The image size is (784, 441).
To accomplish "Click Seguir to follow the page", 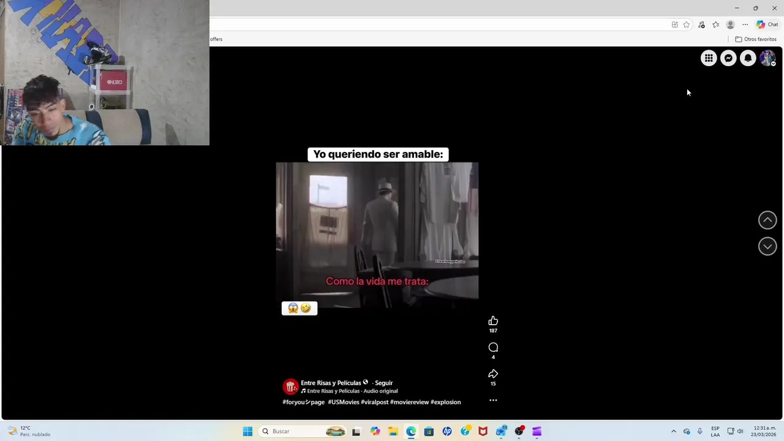I will (383, 383).
